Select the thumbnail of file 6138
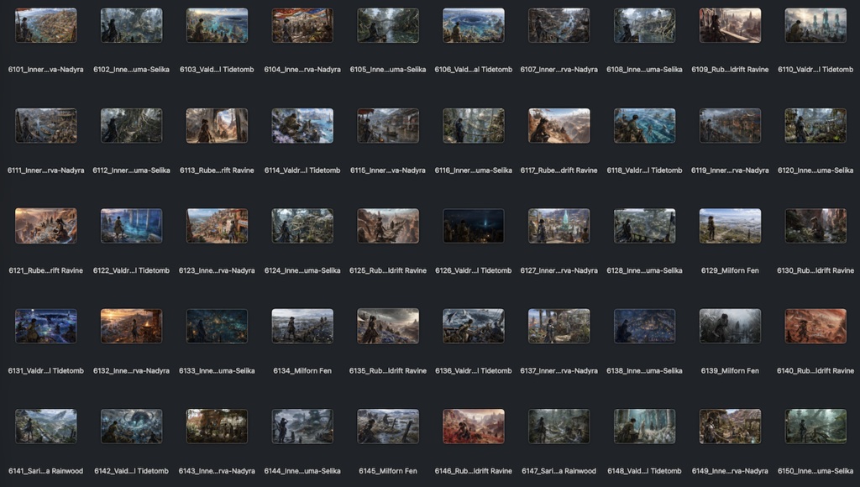860x487 pixels. (644, 327)
